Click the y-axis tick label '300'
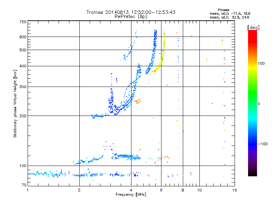Viewport: 276px width, 207px height. click(x=23, y=87)
